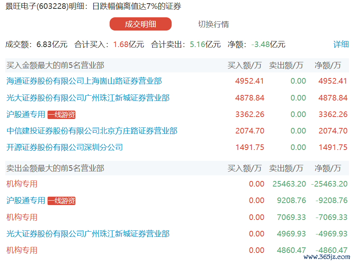The height and width of the screenshot is (263, 353).
Task: Click the -4969.93 net amount cell
Action: [332, 234]
